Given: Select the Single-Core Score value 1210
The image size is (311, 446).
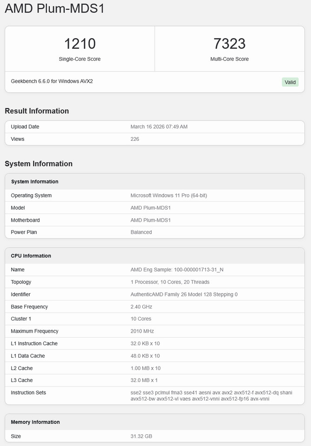Looking at the screenshot, I should [x=79, y=44].
